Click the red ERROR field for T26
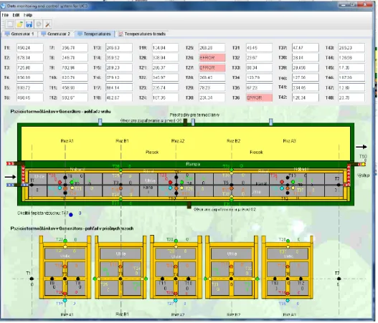The image size is (378, 323). pyautogui.click(x=212, y=58)
